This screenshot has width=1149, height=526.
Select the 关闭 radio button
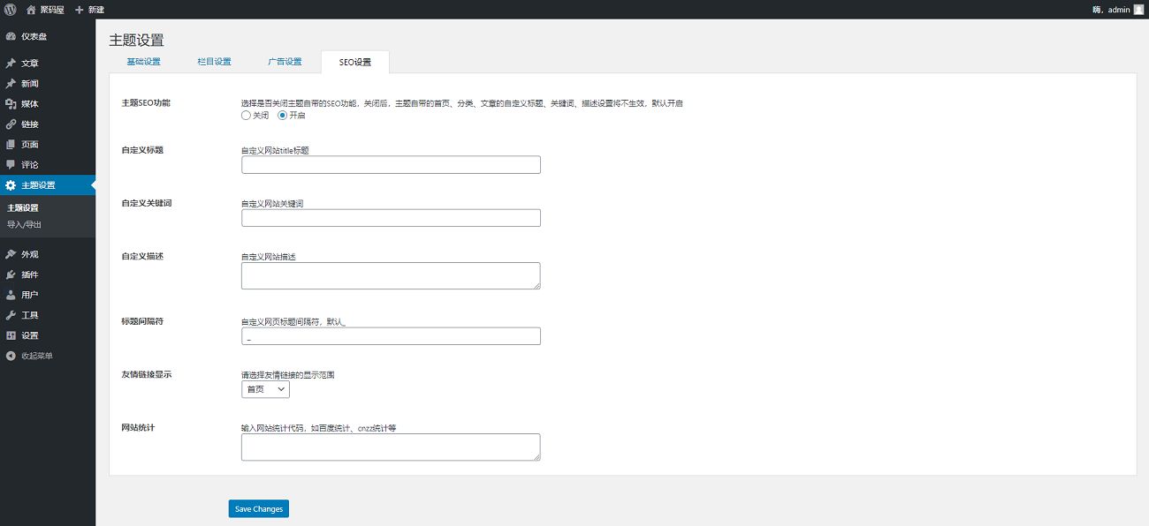click(x=246, y=115)
